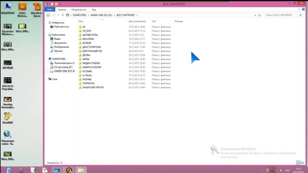
Task: Open the Вид ribbon tab
Action: pyautogui.click(x=94, y=10)
